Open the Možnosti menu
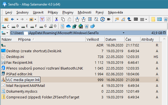This screenshot has width=168, height=105. point(84,12)
